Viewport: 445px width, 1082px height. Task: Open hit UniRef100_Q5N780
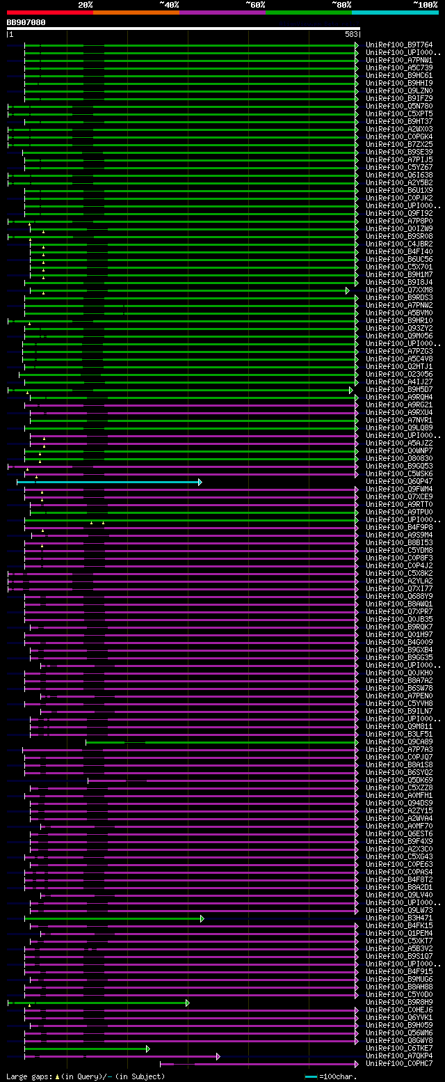point(399,107)
